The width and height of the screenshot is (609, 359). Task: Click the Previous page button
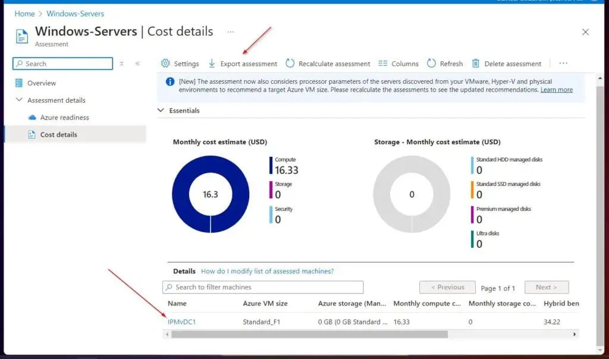(447, 287)
